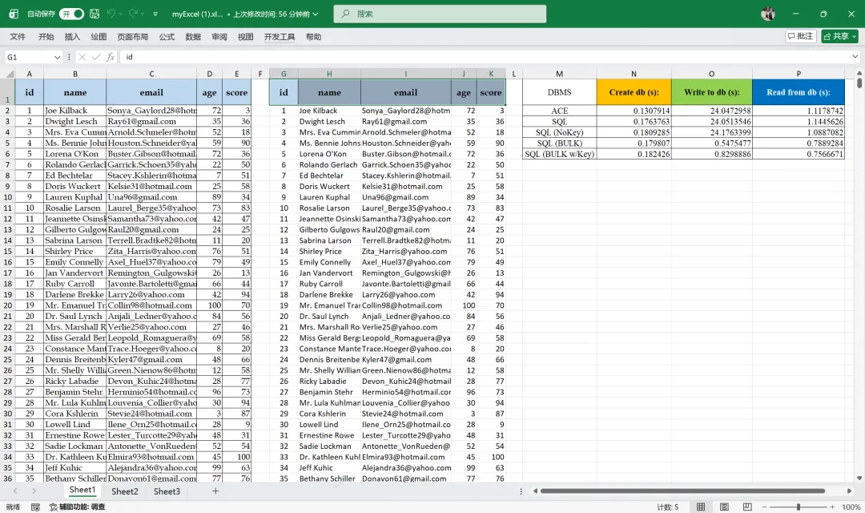The width and height of the screenshot is (865, 513).
Task: Click vertical scrollbar down arrow
Action: click(x=859, y=479)
